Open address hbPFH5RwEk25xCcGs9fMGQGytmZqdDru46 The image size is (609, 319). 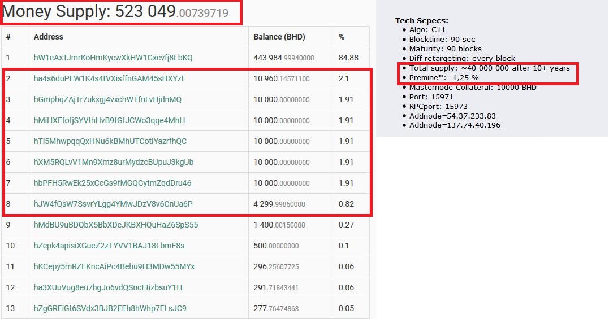[x=113, y=183]
